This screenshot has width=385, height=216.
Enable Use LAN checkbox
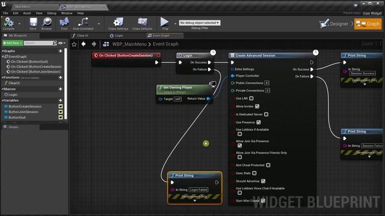point(251,98)
